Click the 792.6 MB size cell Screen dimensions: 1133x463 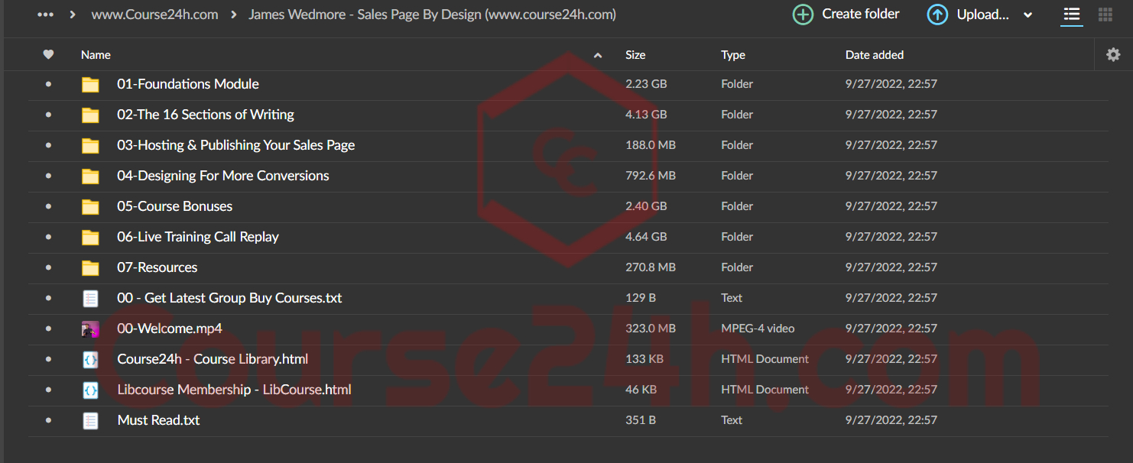point(651,176)
